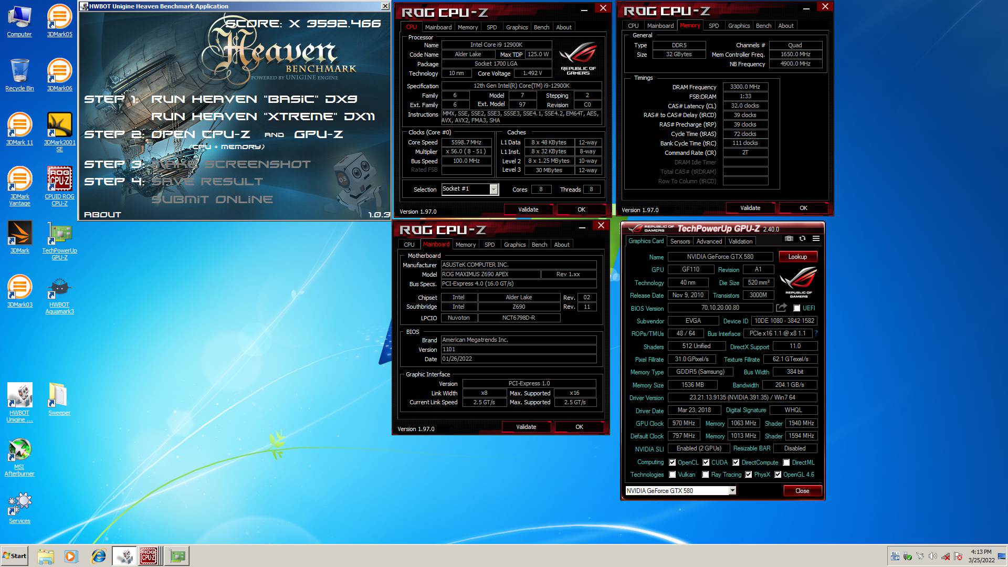Launch 3DMark 11 desktop shortcut
Viewport: 1008px width, 567px height.
pyautogui.click(x=19, y=129)
